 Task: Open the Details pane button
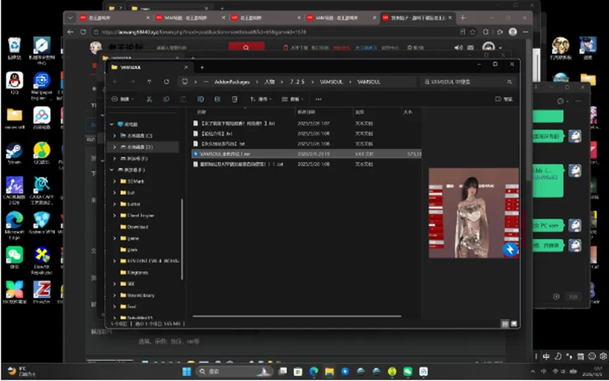click(x=504, y=100)
